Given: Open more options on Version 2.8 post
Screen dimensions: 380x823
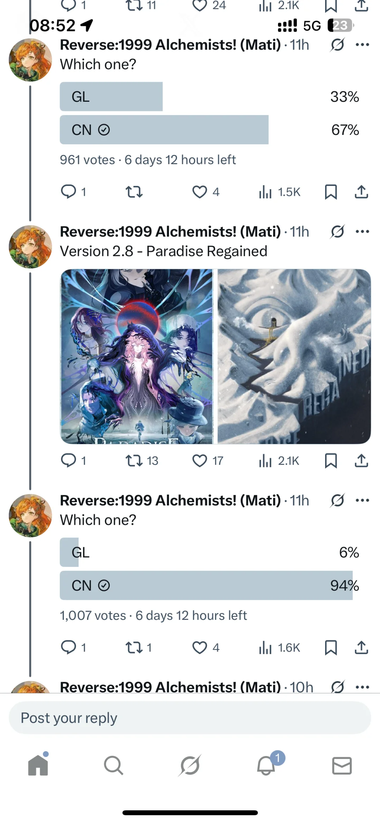Looking at the screenshot, I should [x=362, y=232].
